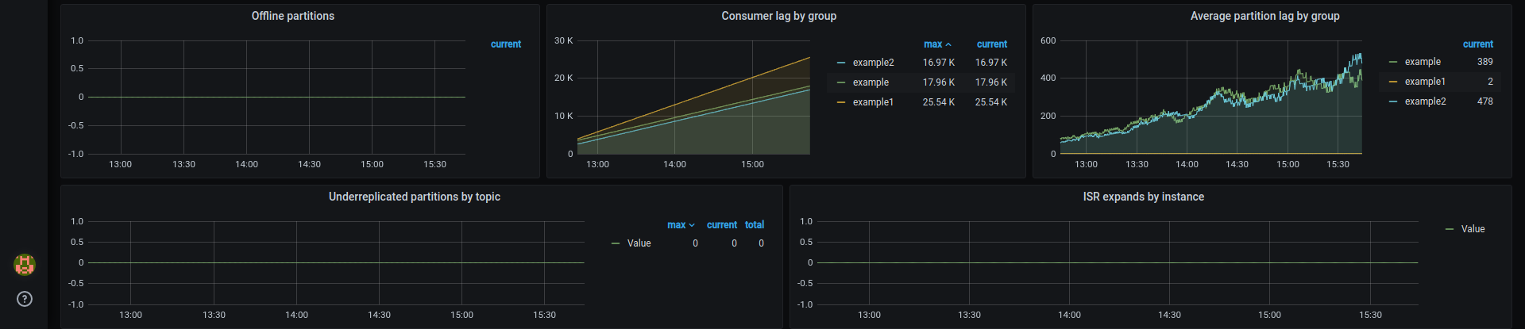The height and width of the screenshot is (329, 1525).
Task: Click the help question mark icon
Action: click(x=25, y=299)
